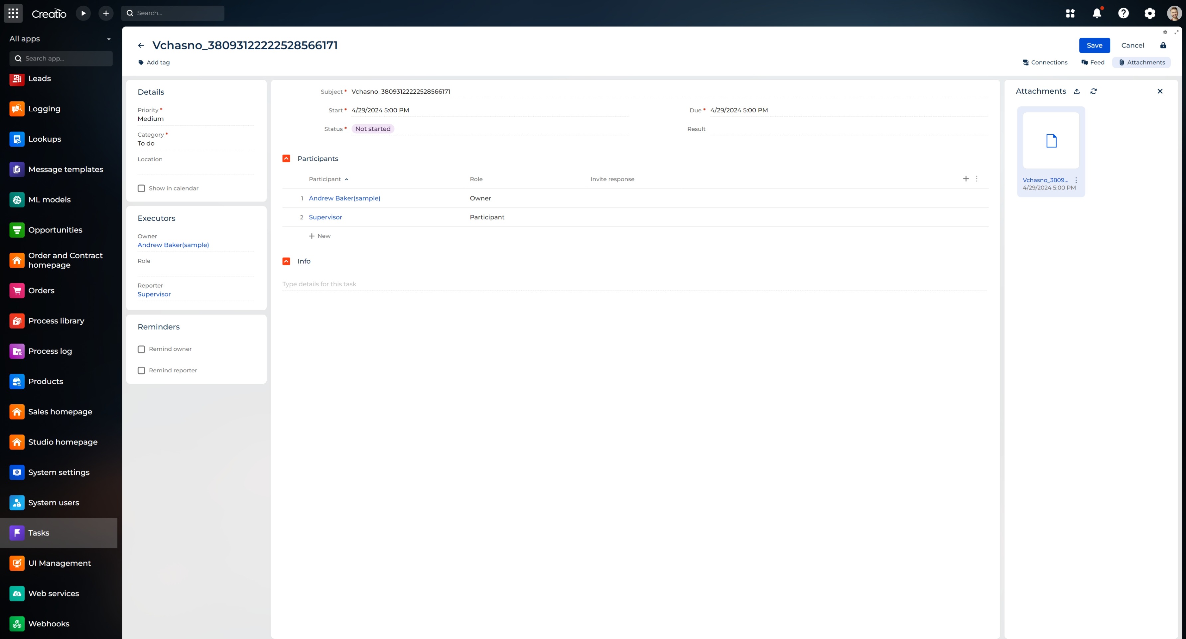Click the plus icon in Participants header
This screenshot has height=639, width=1186.
pyautogui.click(x=966, y=179)
